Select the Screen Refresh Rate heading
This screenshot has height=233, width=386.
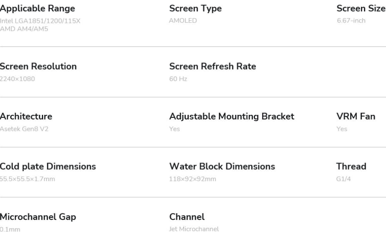(x=213, y=66)
